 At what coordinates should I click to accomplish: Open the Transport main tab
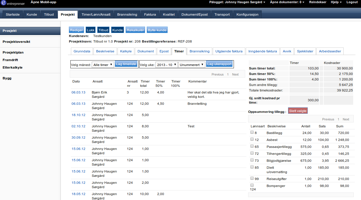pos(222,14)
